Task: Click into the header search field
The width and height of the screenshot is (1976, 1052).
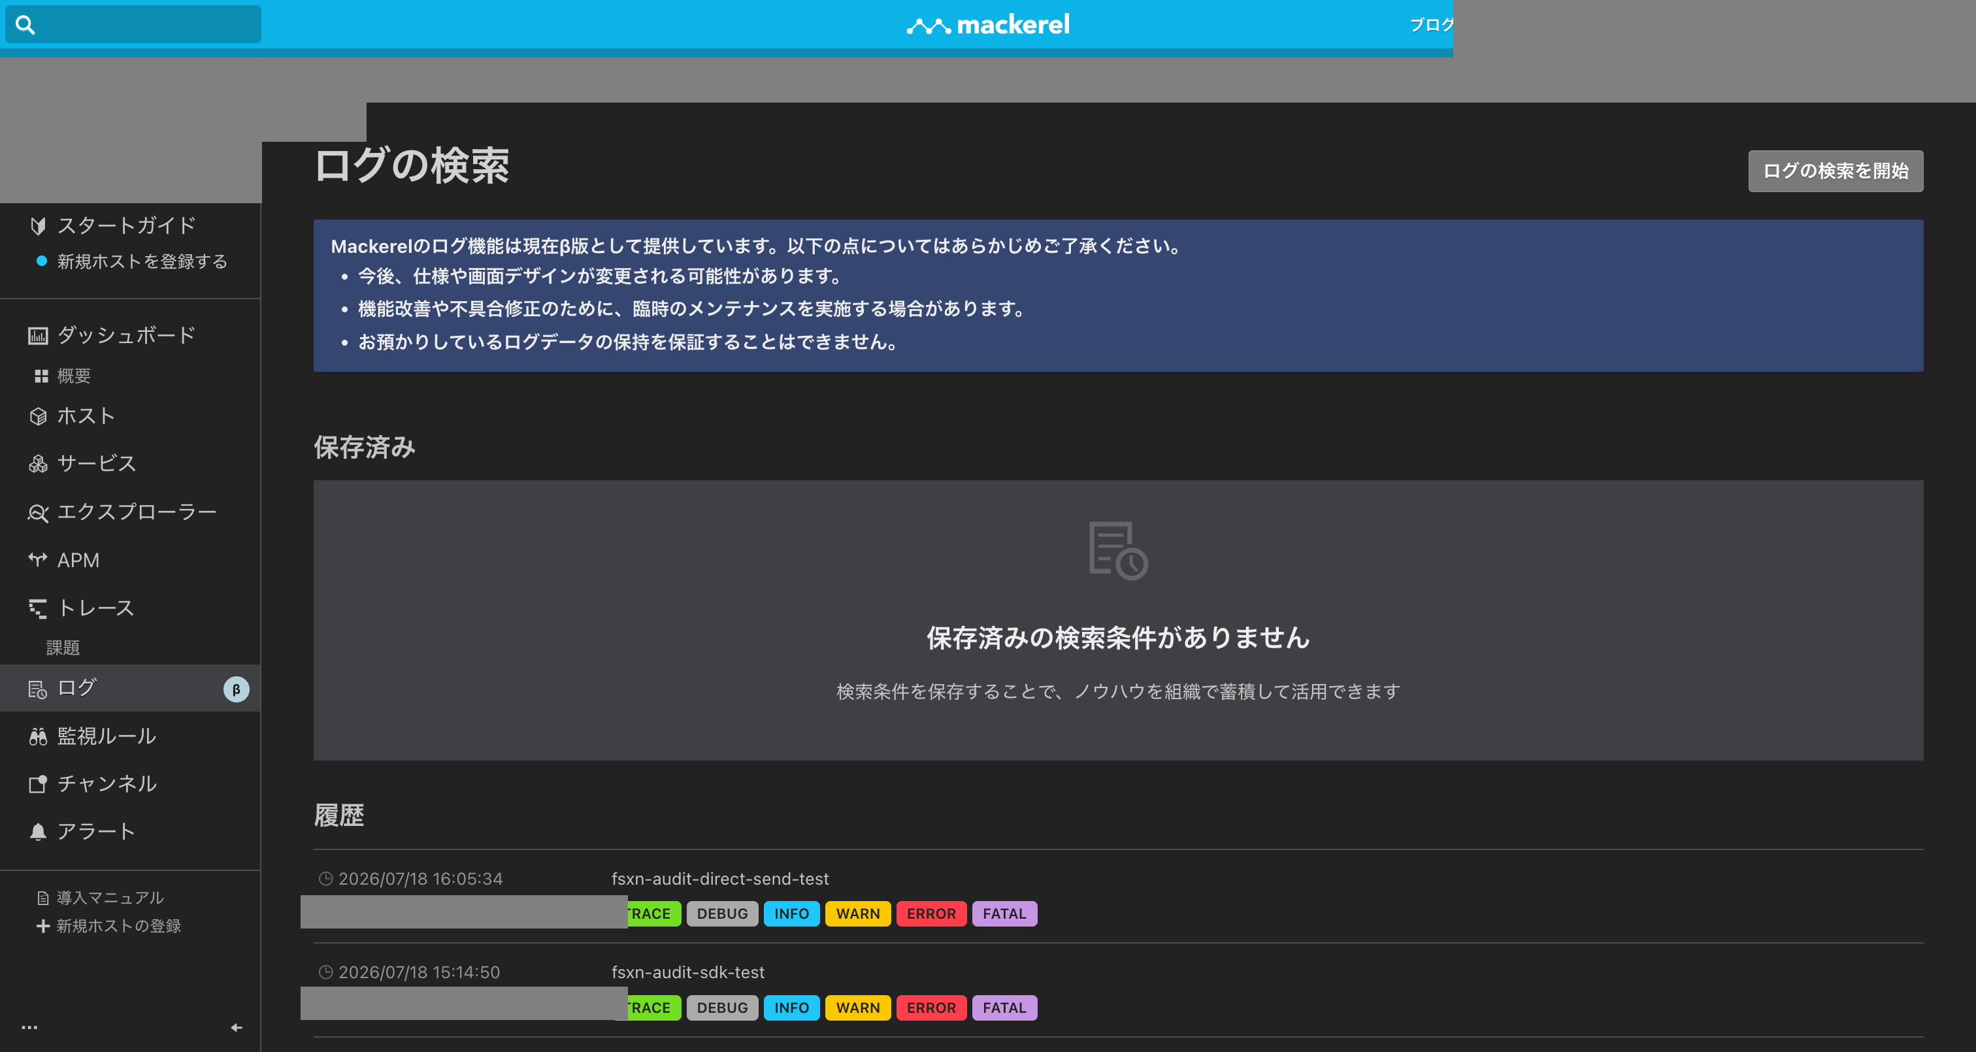Action: (133, 25)
